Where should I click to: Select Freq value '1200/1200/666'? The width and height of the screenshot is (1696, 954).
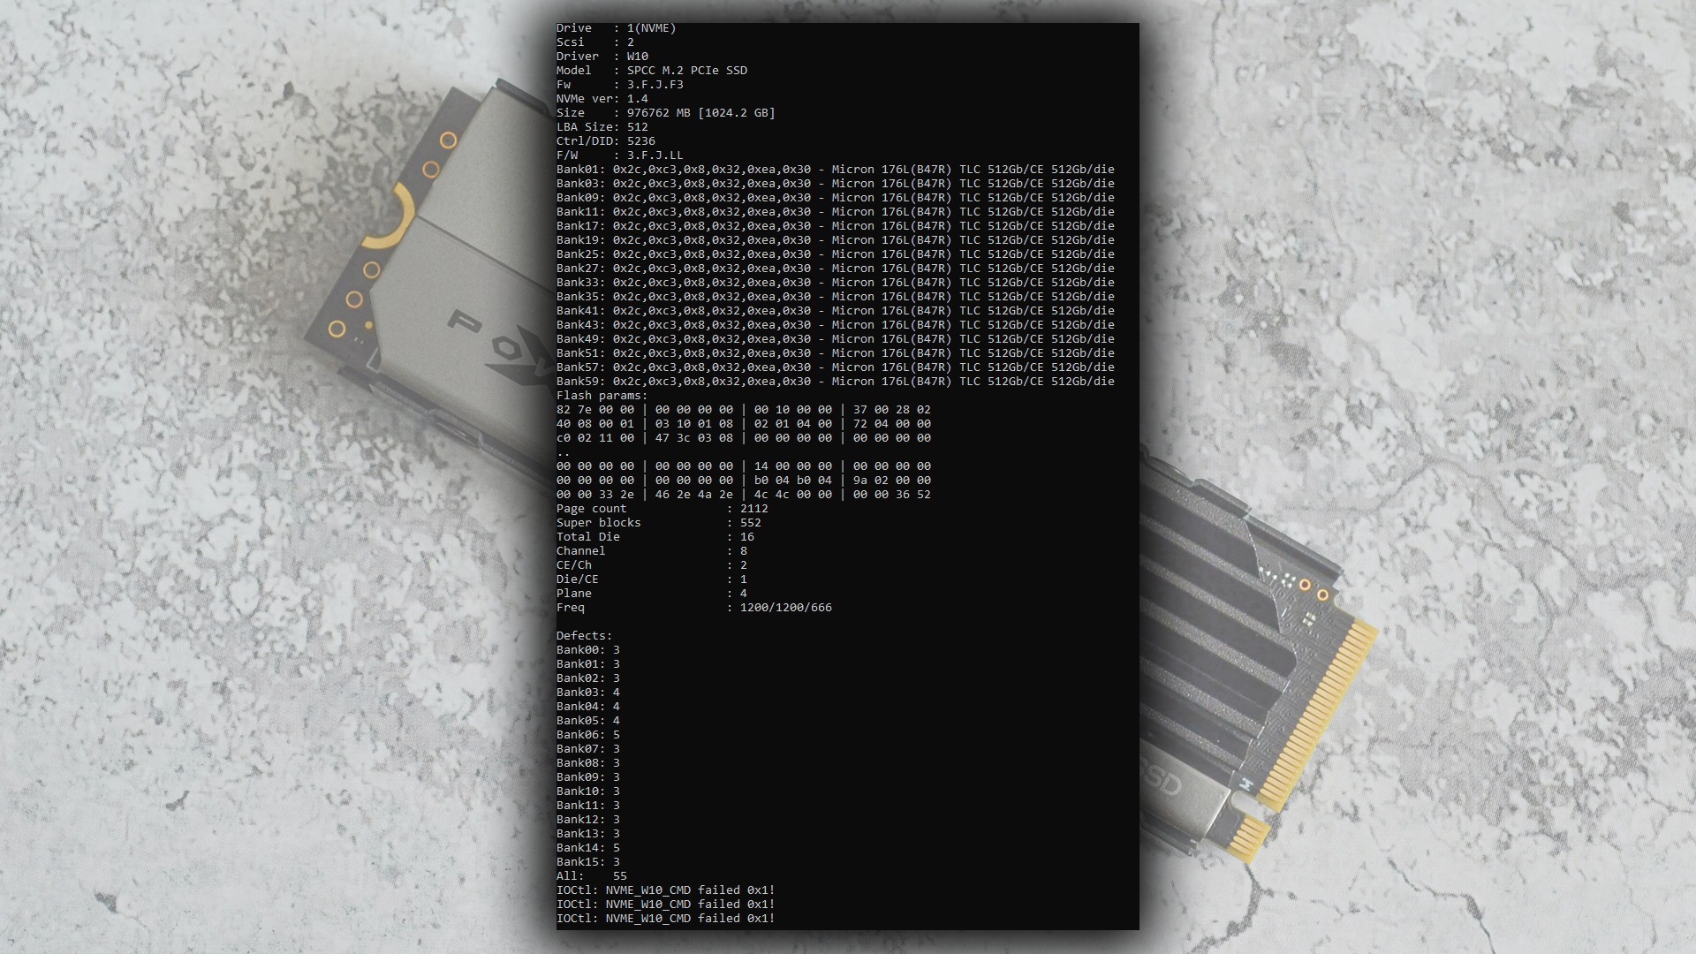click(x=786, y=608)
